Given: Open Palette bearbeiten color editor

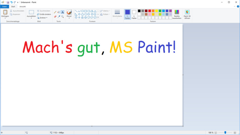Looking at the screenshot, I should 177,14.
